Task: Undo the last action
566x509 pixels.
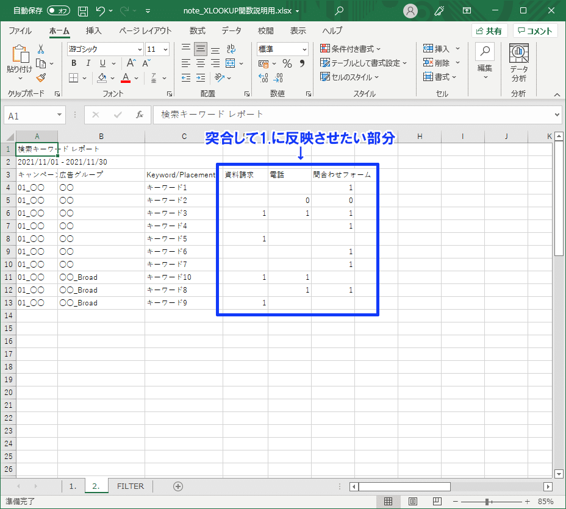Action: (101, 11)
